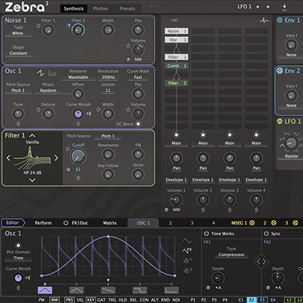Click the double-chevron icon under Tune knob
Screen dimensions: 303x303
pyautogui.click(x=19, y=123)
